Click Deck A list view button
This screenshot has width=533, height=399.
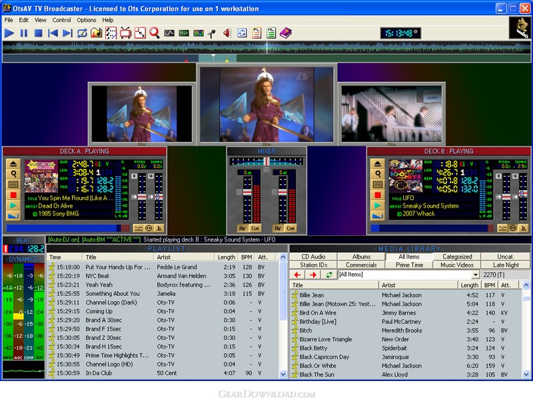click(x=13, y=185)
